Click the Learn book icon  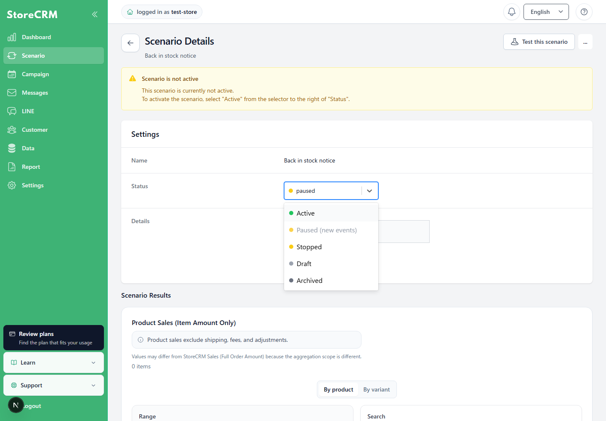(x=14, y=362)
